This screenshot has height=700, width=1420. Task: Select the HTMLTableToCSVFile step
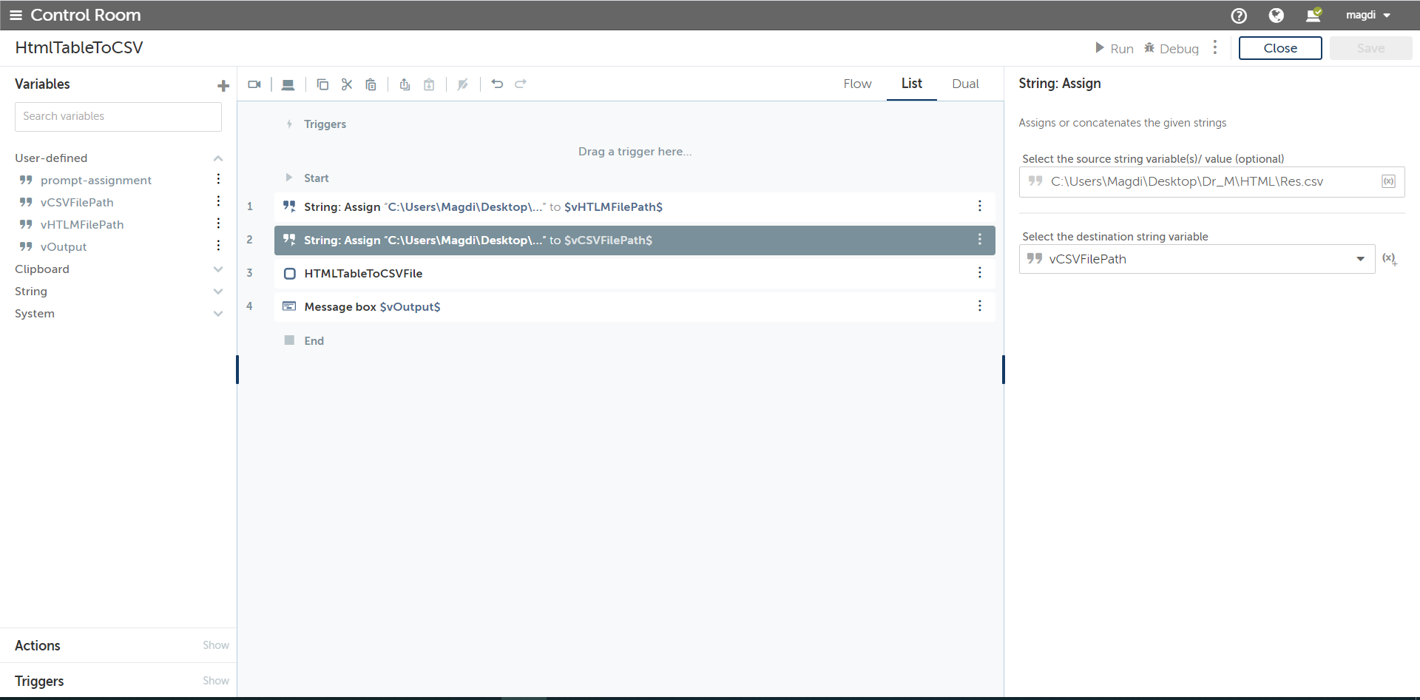coord(635,274)
